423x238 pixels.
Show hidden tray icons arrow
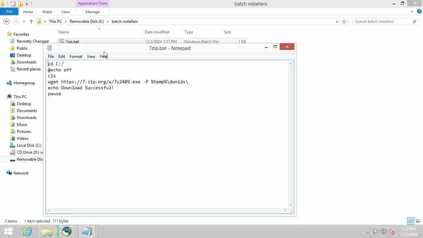pos(368,232)
